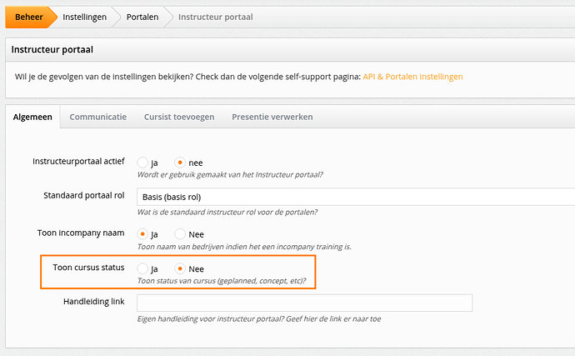575x356 pixels.
Task: Open Standaard portaal rol dropdown
Action: click(356, 197)
